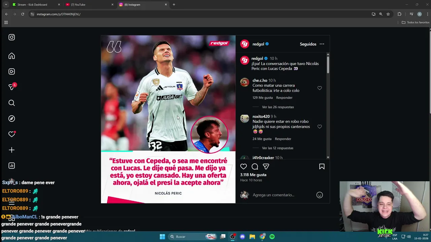Open Messages with 6 unread badge
The height and width of the screenshot is (242, 431).
click(12, 87)
